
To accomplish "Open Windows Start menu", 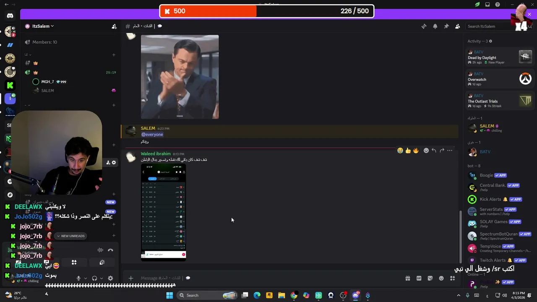I will pyautogui.click(x=169, y=295).
